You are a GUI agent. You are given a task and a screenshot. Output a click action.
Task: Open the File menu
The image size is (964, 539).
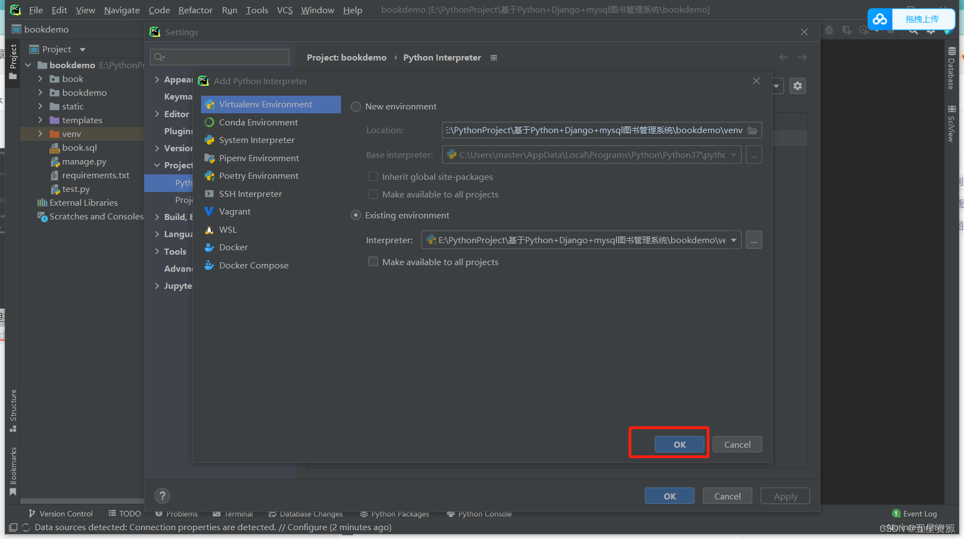coord(36,10)
